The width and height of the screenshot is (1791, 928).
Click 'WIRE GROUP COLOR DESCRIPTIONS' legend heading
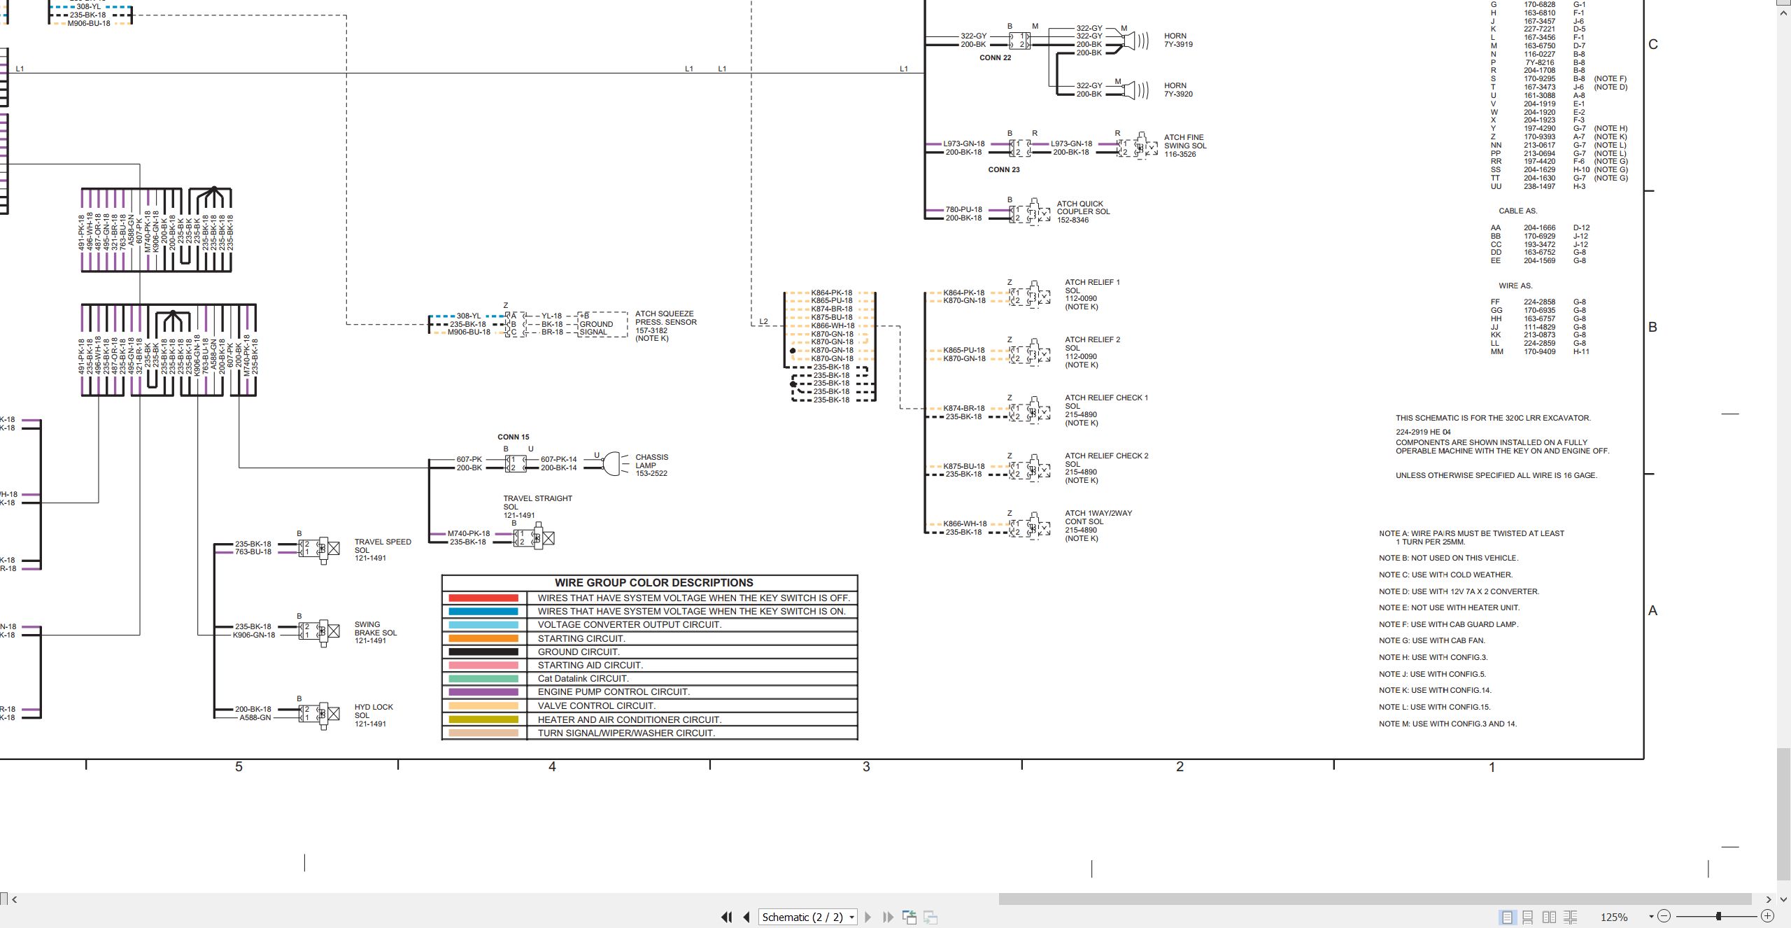[x=654, y=583]
